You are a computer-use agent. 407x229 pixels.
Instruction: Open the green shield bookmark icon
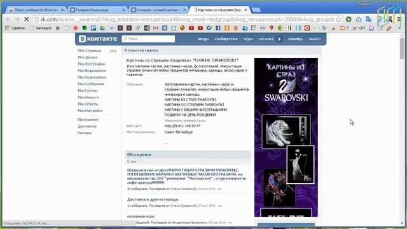[85, 28]
